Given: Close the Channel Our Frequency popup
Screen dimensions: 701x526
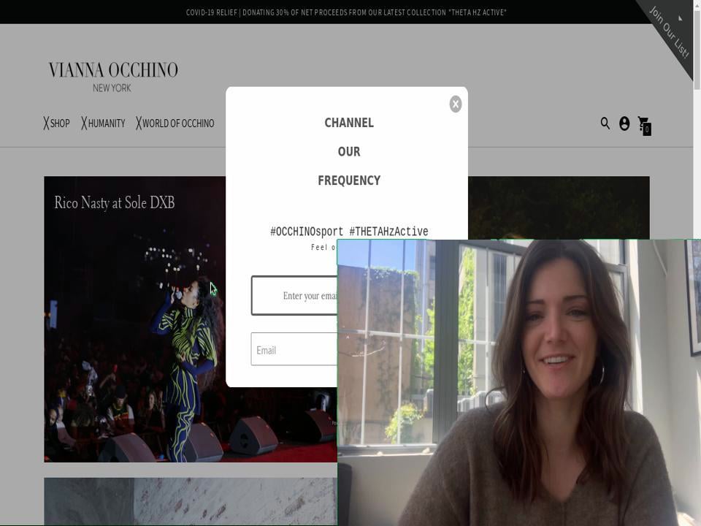Looking at the screenshot, I should coord(455,104).
